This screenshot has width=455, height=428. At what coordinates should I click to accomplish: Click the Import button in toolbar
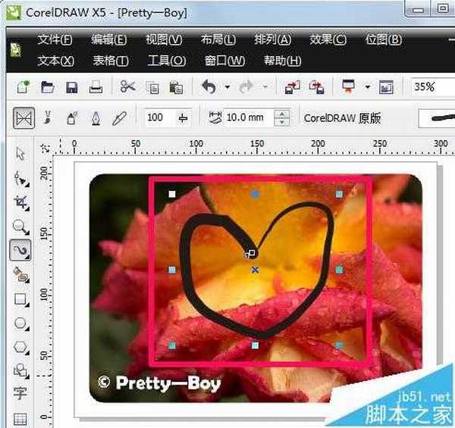[x=292, y=87]
